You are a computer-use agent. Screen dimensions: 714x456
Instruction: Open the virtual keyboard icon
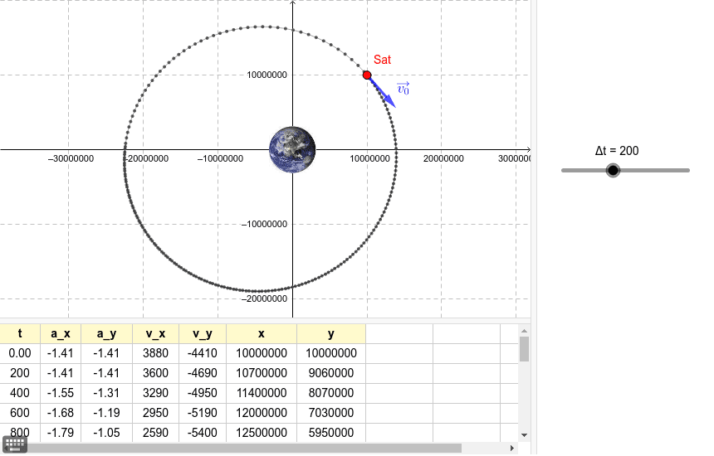click(15, 444)
